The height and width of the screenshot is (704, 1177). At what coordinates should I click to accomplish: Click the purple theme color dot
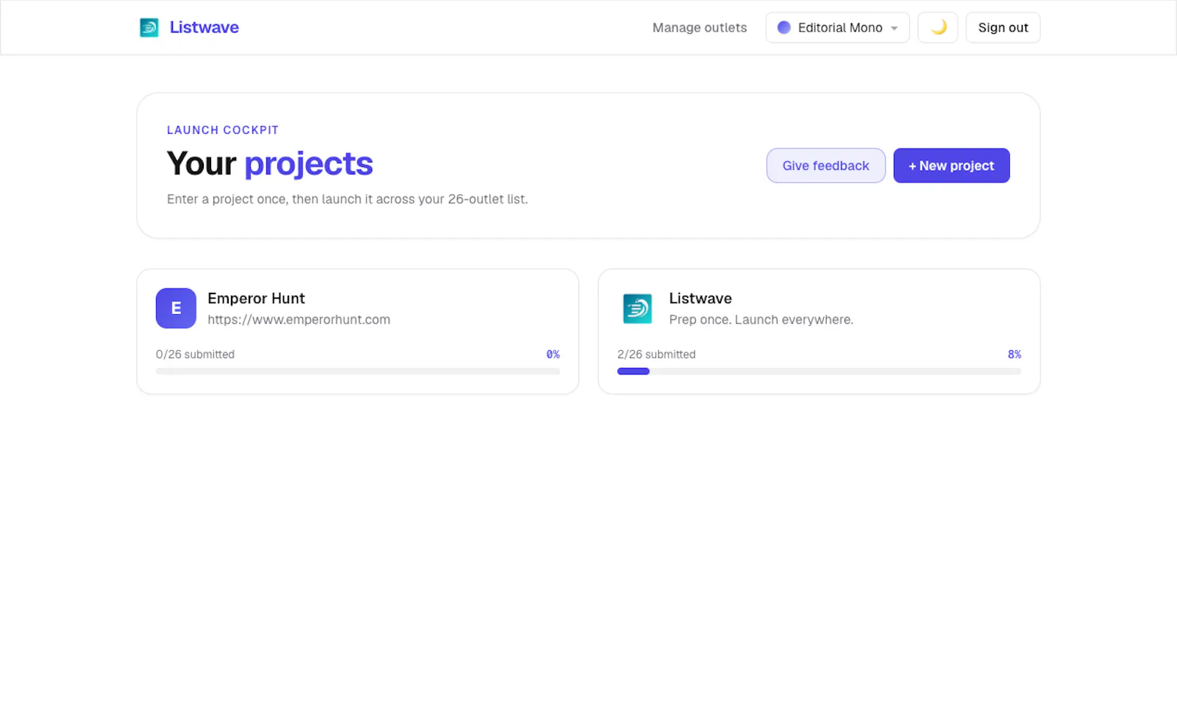tap(784, 27)
